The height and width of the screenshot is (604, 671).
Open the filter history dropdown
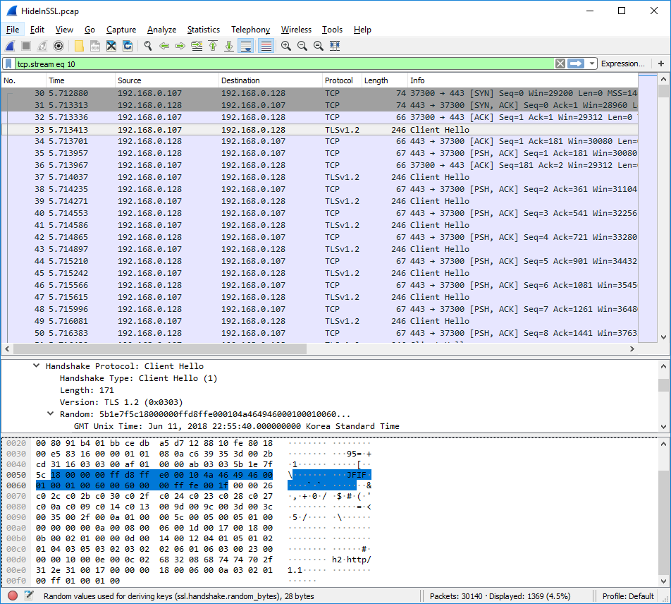click(592, 64)
